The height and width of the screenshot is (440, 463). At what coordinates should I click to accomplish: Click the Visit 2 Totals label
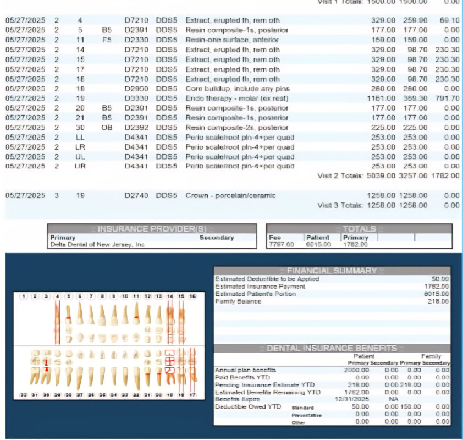(340, 176)
